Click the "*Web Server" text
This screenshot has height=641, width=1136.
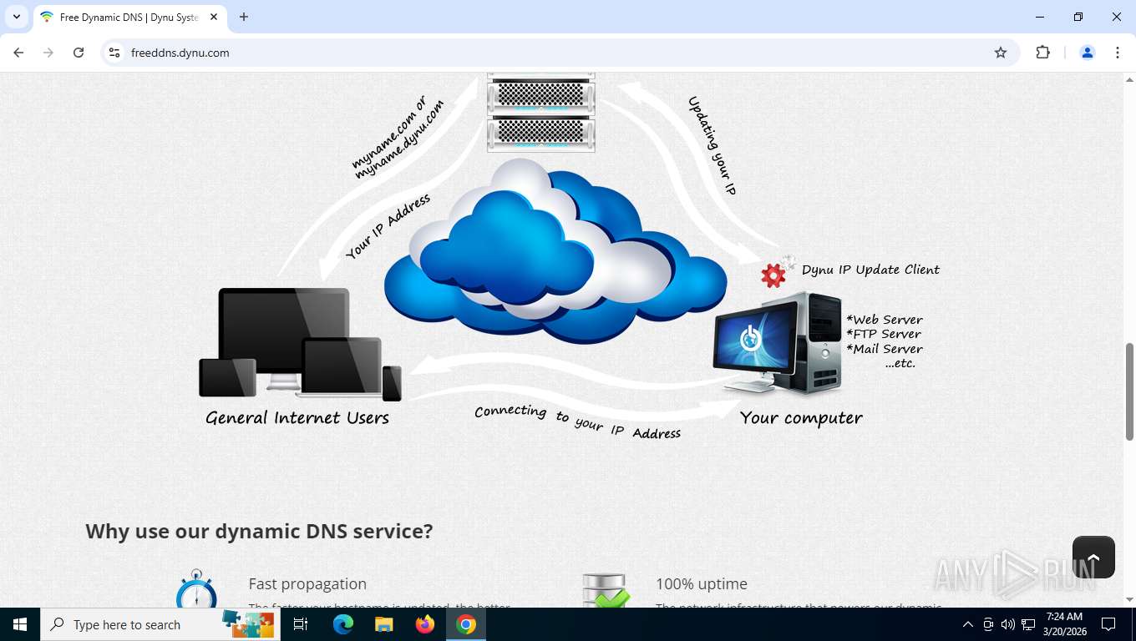(x=885, y=320)
